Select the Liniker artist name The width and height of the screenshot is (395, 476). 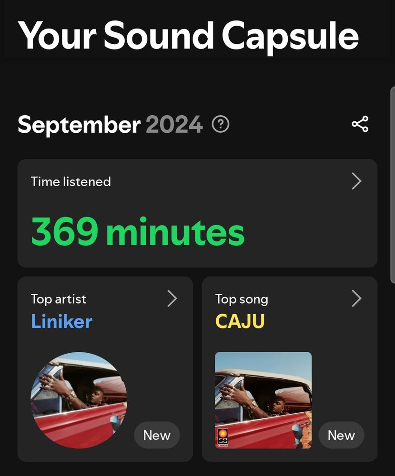(x=61, y=321)
